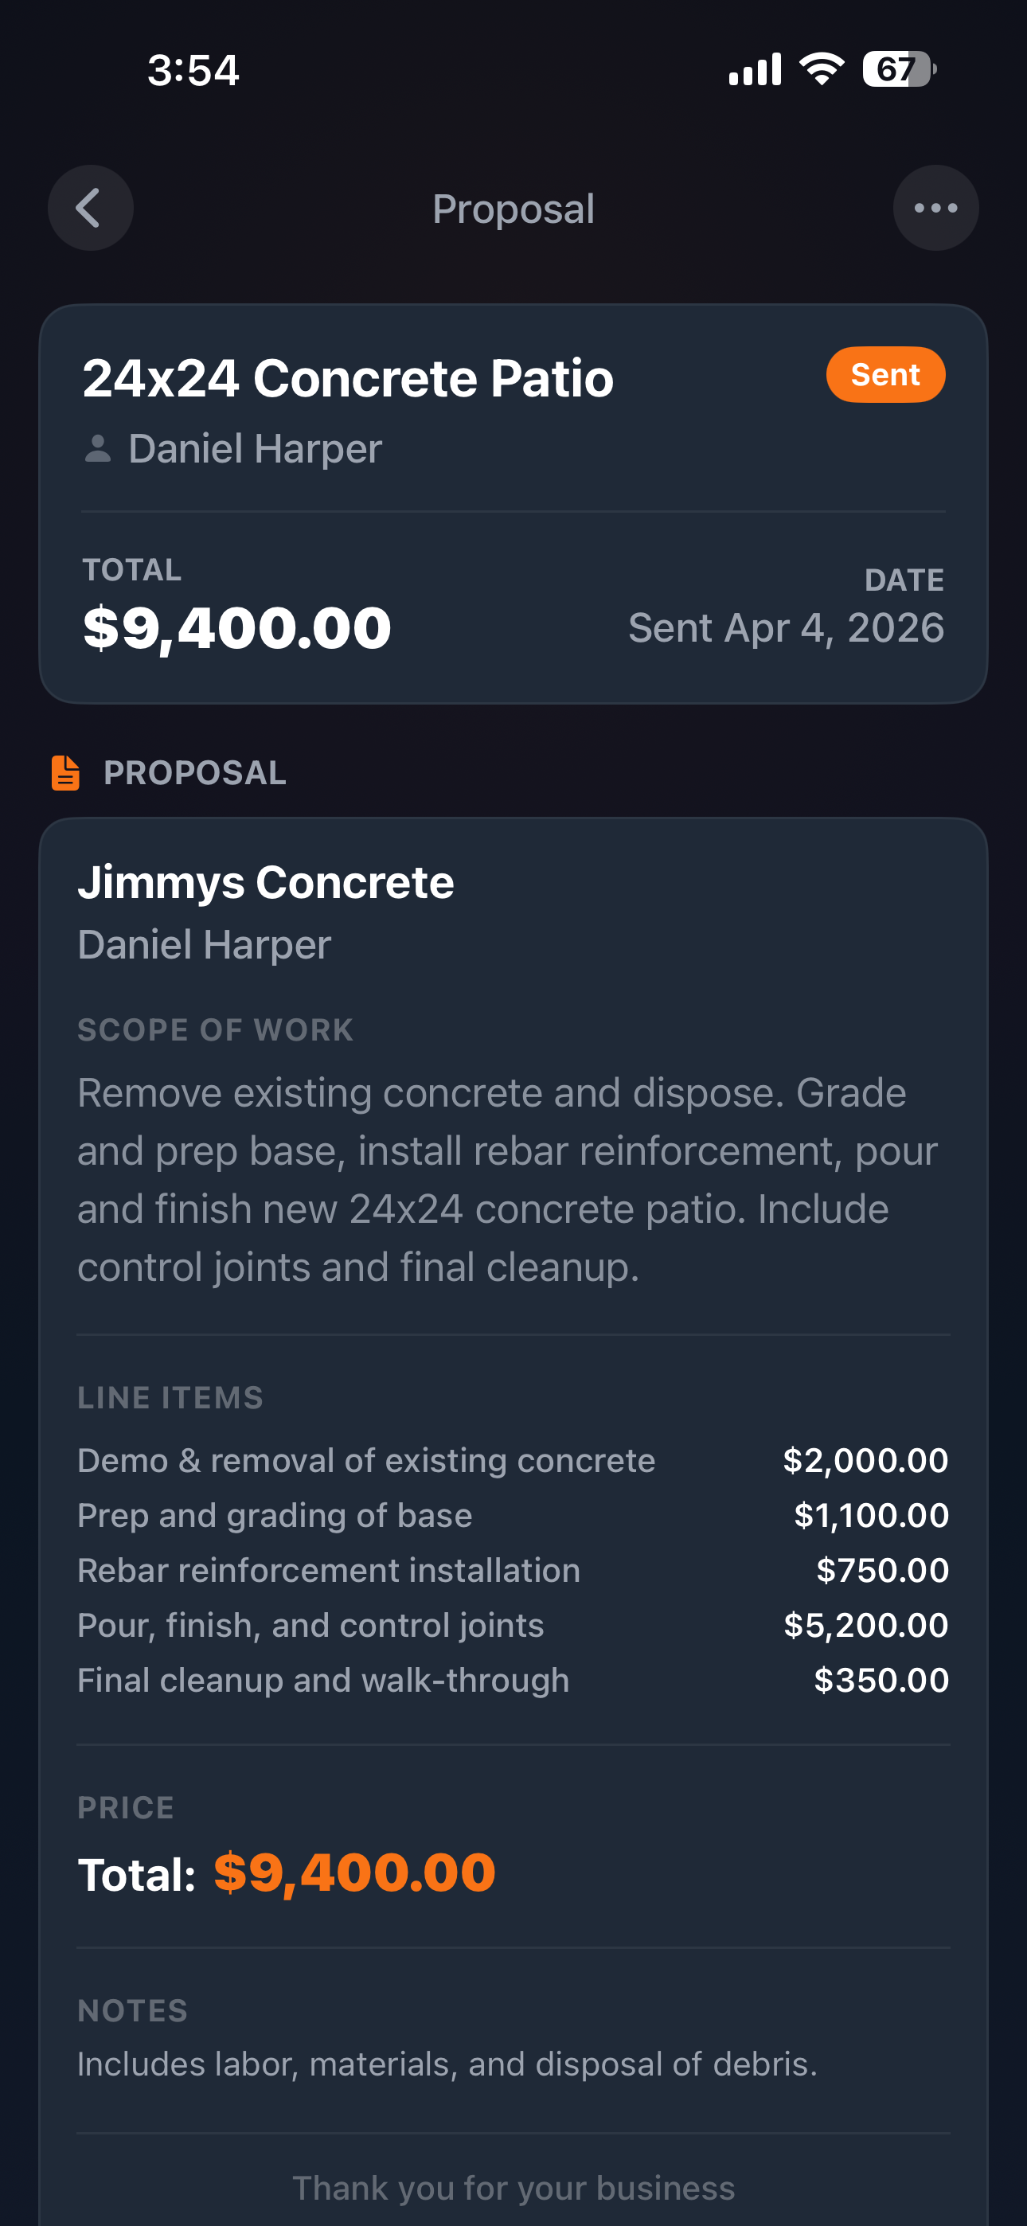This screenshot has height=2226, width=1027.
Task: Tap the Jimmys Concrete company name
Action: tap(265, 882)
